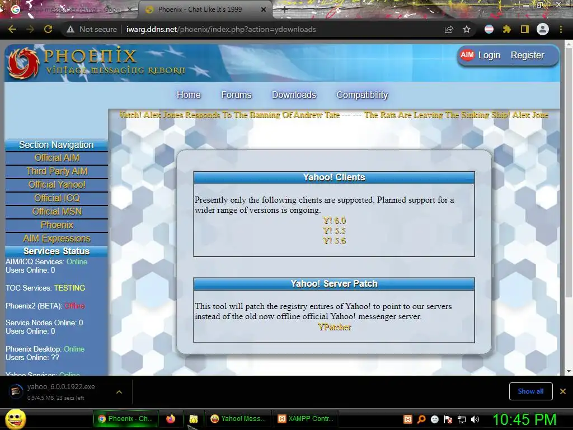Image resolution: width=573 pixels, height=430 pixels.
Task: Go back using the browser back arrow
Action: tap(12, 29)
